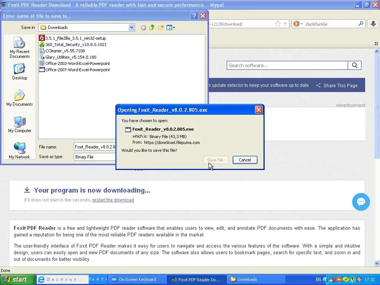Select the Office-2007-Word-Excel-Powerpoint file
The height and width of the screenshot is (285, 380).
[x=75, y=69]
